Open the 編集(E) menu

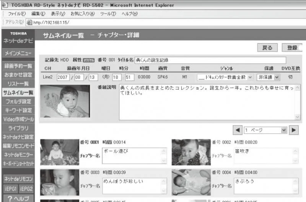click(x=38, y=14)
